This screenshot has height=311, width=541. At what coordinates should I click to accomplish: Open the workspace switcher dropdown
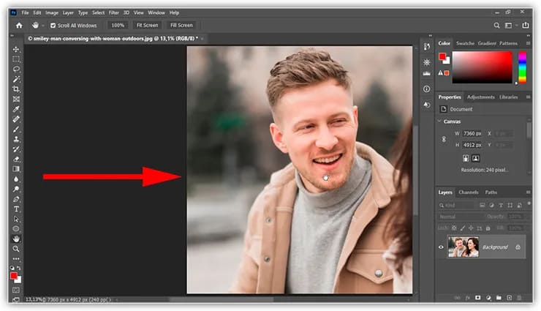click(x=510, y=26)
